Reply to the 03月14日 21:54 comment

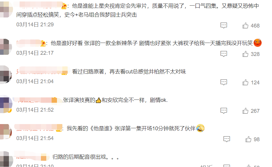(x=227, y=139)
